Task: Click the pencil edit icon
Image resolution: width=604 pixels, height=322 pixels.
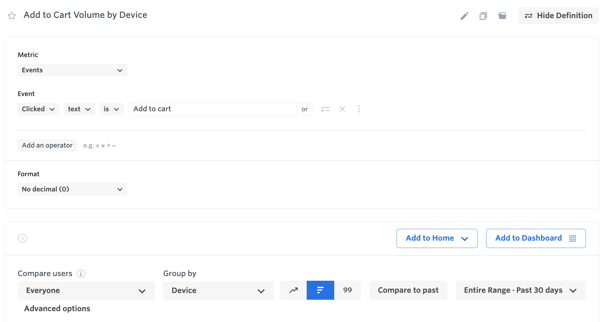Action: (464, 16)
